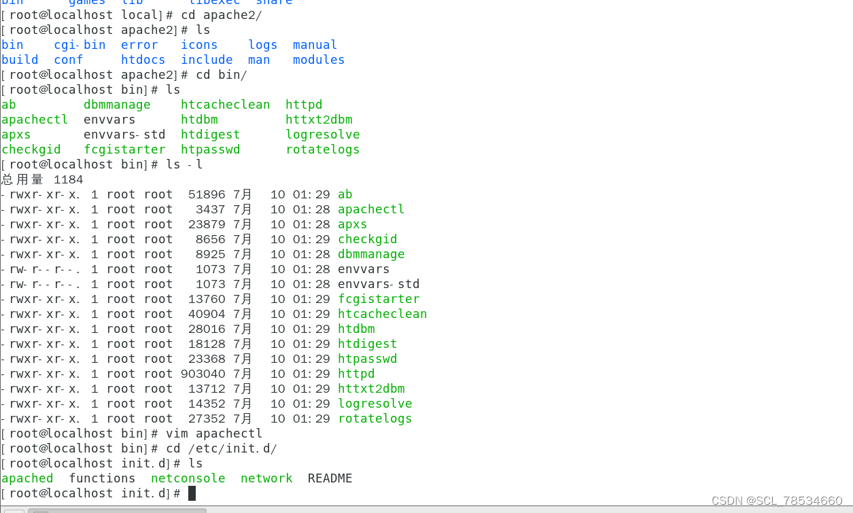Click the network script name
Image resolution: width=853 pixels, height=513 pixels.
[x=266, y=478]
